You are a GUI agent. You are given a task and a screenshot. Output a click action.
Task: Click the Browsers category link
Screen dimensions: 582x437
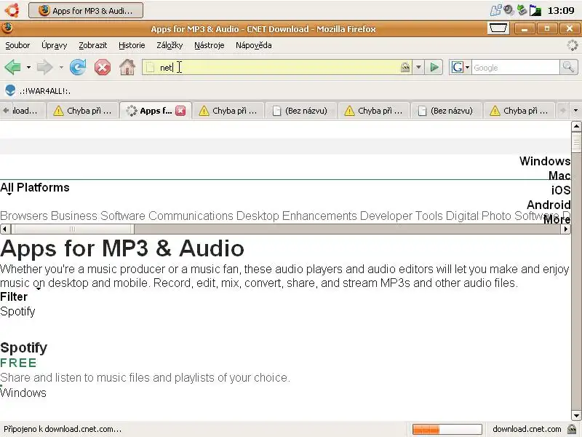click(24, 216)
